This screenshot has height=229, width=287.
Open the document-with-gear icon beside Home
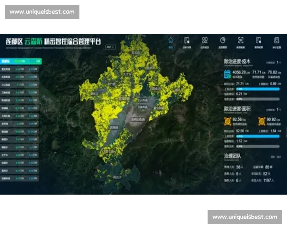(x=187, y=41)
